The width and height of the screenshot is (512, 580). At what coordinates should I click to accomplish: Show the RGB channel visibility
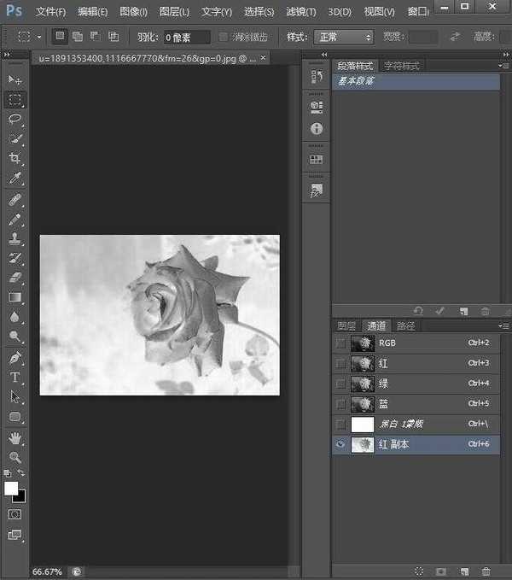coord(341,343)
